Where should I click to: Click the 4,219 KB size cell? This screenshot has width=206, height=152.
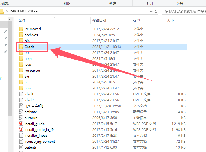(x=178, y=124)
